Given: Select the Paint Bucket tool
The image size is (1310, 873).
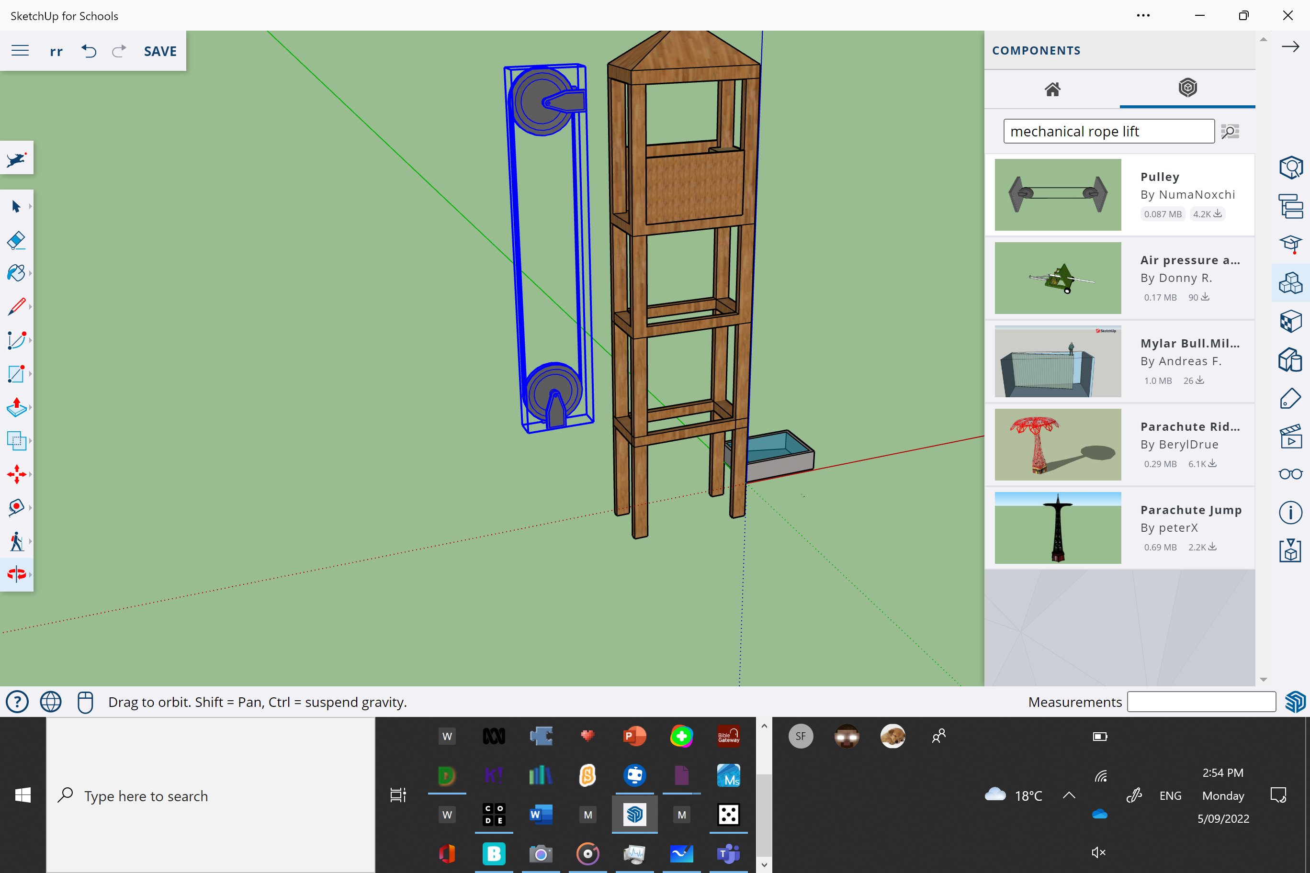Looking at the screenshot, I should pos(17,273).
